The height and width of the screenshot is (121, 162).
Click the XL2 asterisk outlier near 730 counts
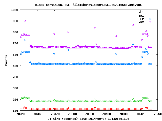tap(25, 40)
